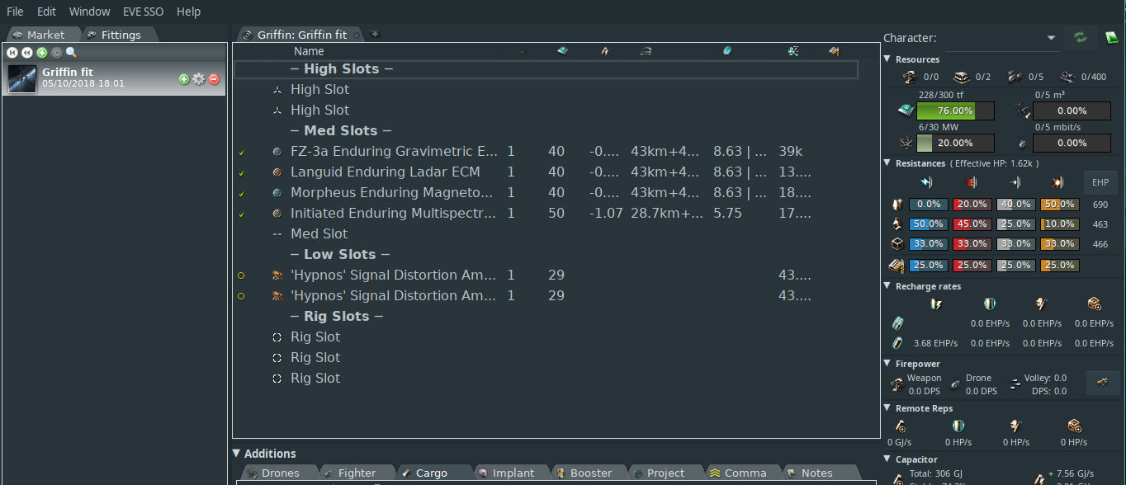The width and height of the screenshot is (1126, 485).
Task: Open the Edit menu
Action: [x=46, y=12]
